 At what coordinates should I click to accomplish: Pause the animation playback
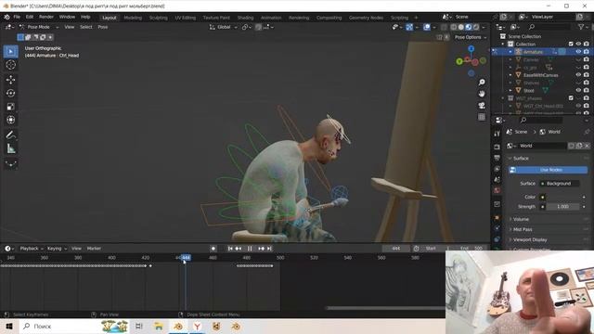(250, 249)
